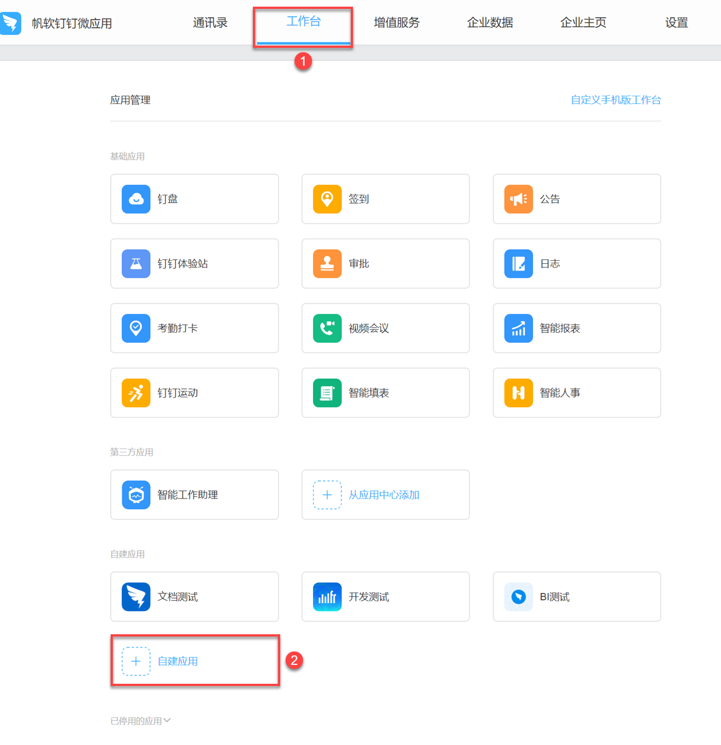The height and width of the screenshot is (745, 721).
Task: Open the 智能人事 HR icon
Action: pos(519,393)
